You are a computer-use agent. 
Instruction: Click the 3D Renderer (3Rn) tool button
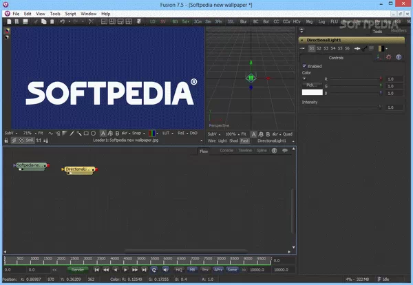click(218, 22)
